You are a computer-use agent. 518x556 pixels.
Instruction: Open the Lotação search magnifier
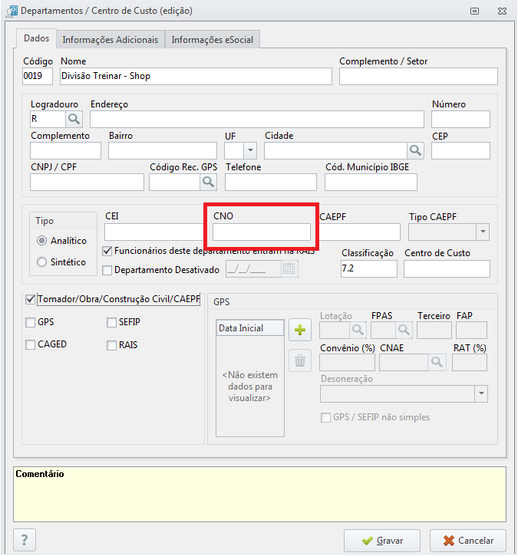[358, 330]
